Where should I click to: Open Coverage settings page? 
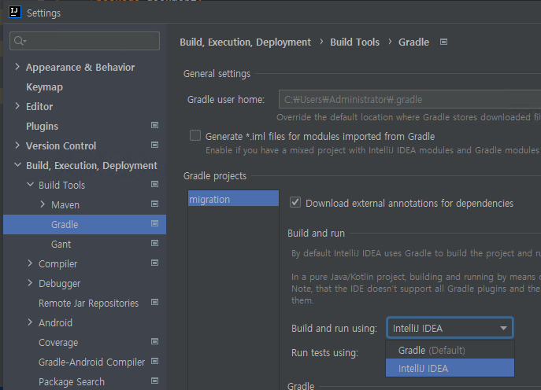coord(58,343)
